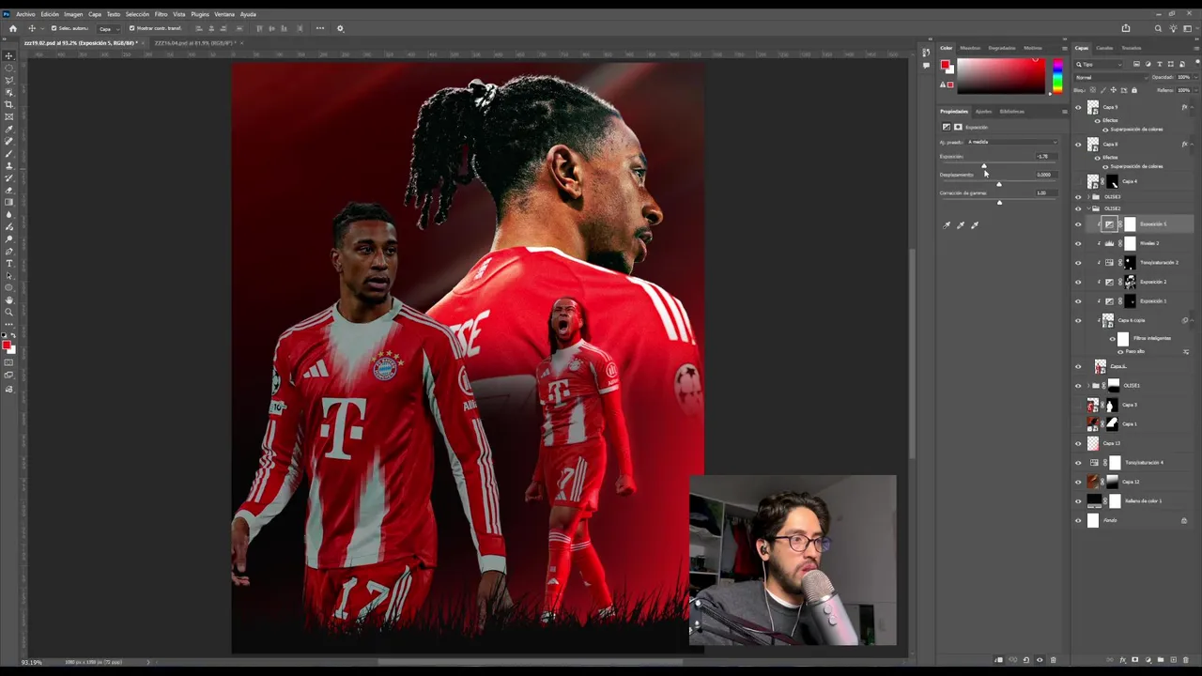Screen dimensions: 1202x676
Task: Click the options bar settings gear icon
Action: coord(340,28)
